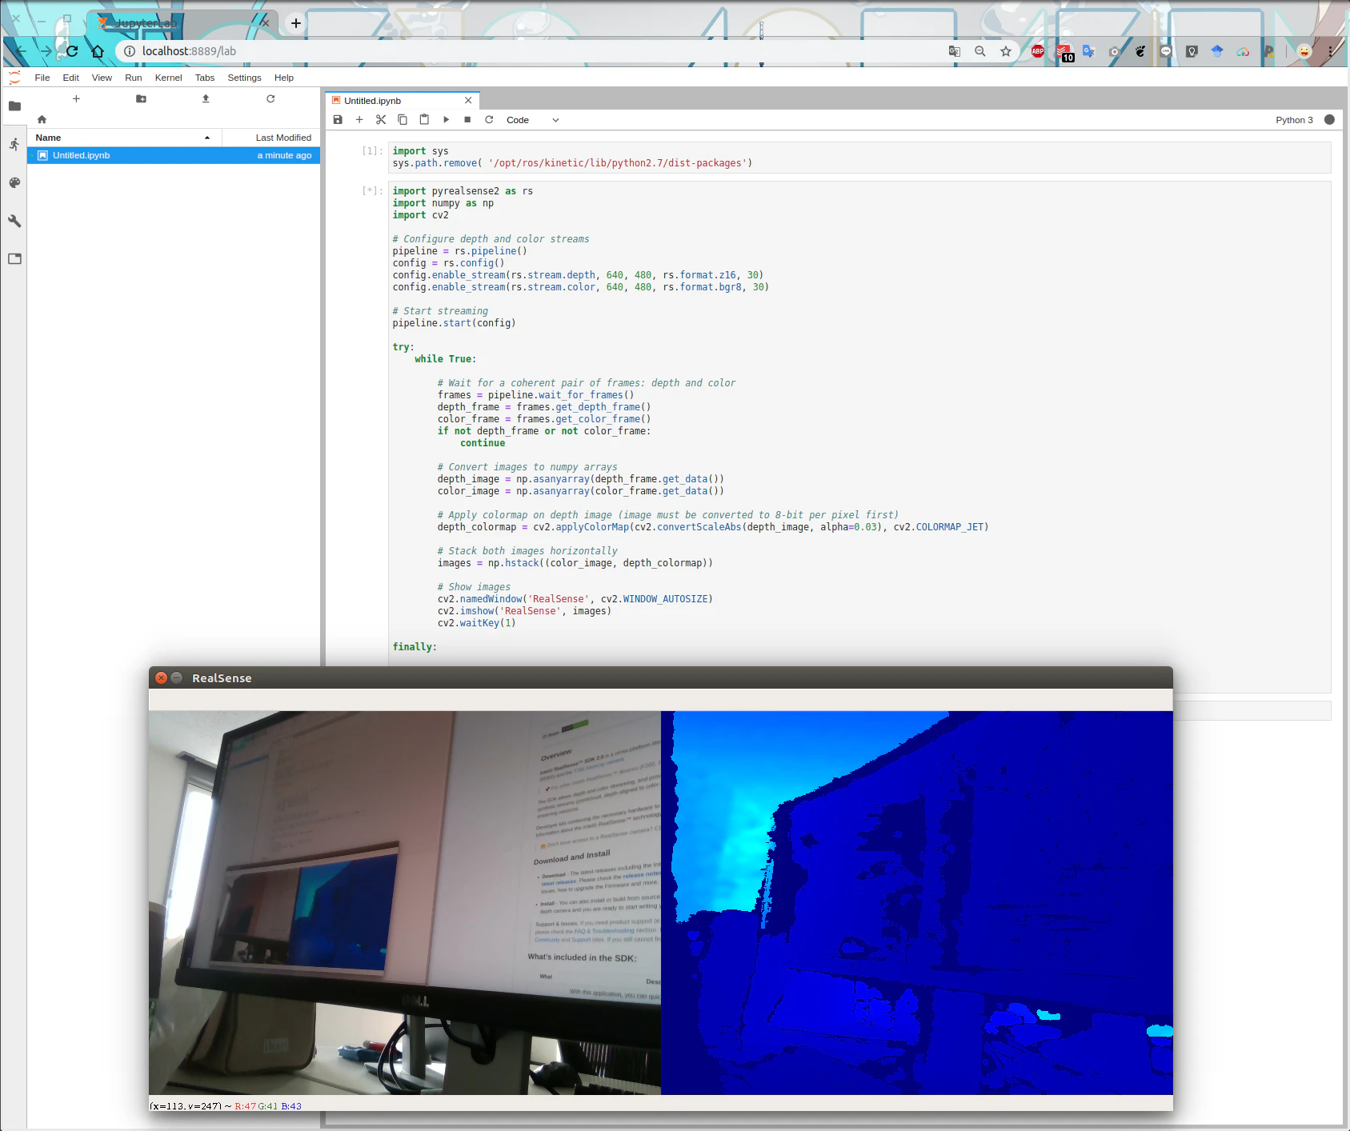Open the cell type Code dropdown

click(x=532, y=120)
